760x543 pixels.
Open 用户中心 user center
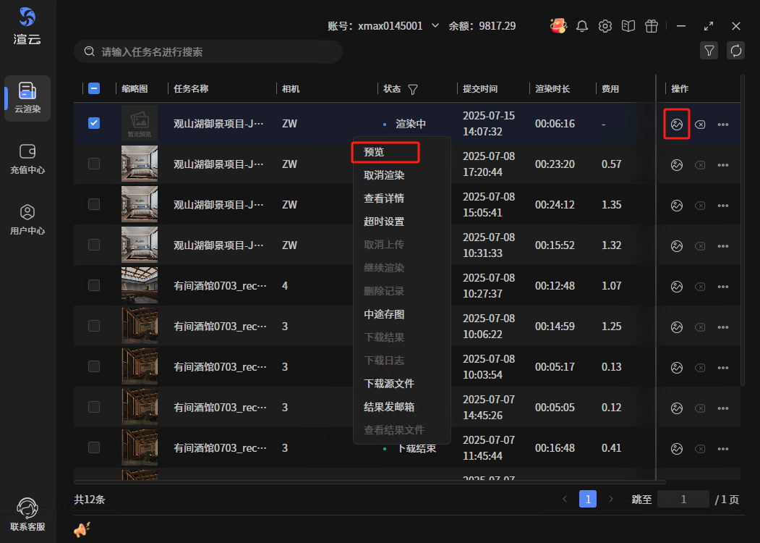(x=27, y=219)
